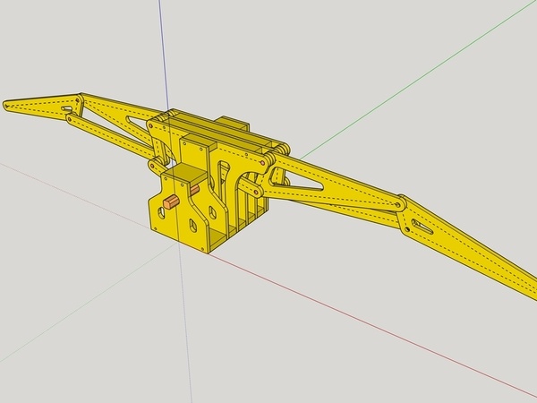This screenshot has height=403, width=537.
Task: Select the lower link bar on the left
Action: point(107,145)
